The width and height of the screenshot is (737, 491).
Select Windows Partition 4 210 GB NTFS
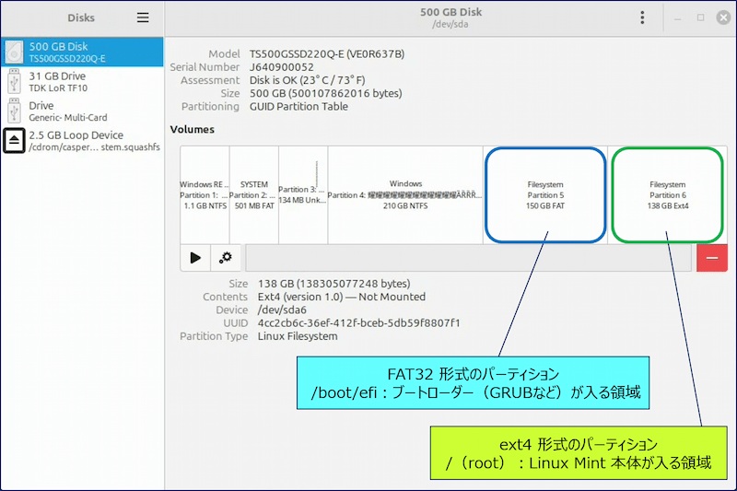405,194
